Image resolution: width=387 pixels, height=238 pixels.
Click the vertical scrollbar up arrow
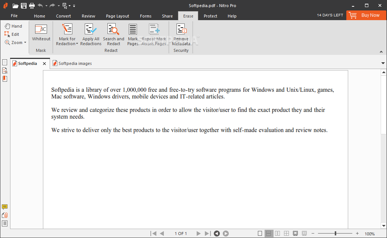(x=384, y=72)
